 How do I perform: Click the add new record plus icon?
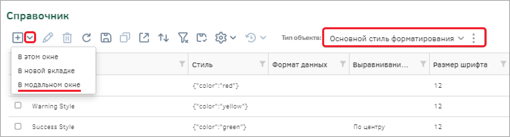click(x=18, y=38)
